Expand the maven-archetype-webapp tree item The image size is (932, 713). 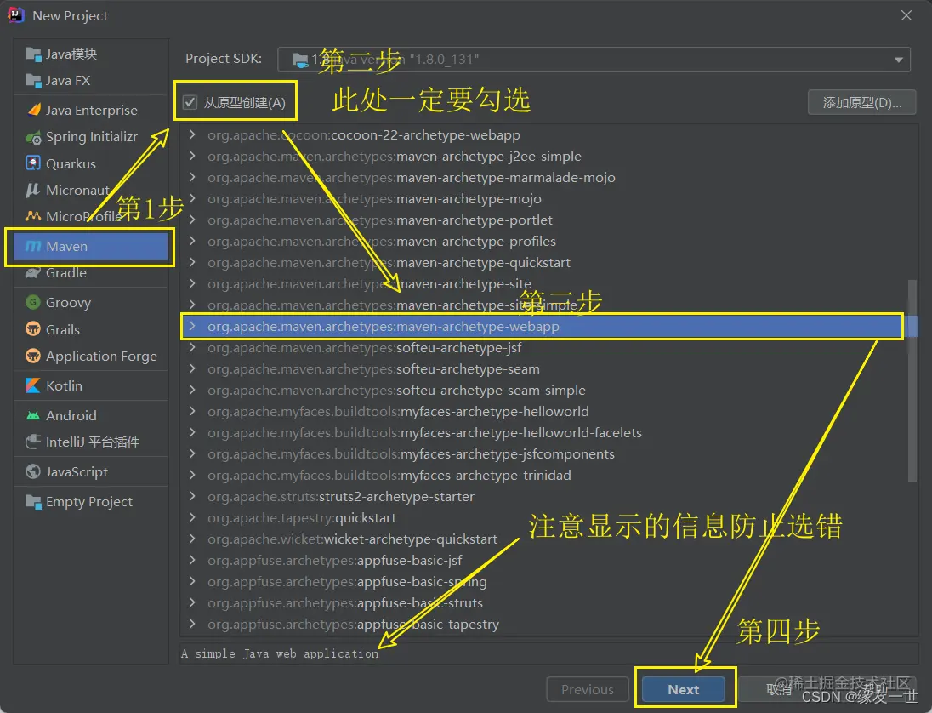[193, 326]
